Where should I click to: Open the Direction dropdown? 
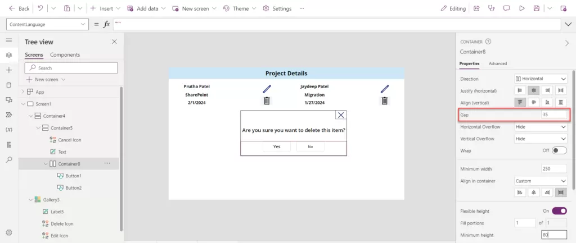(x=541, y=79)
